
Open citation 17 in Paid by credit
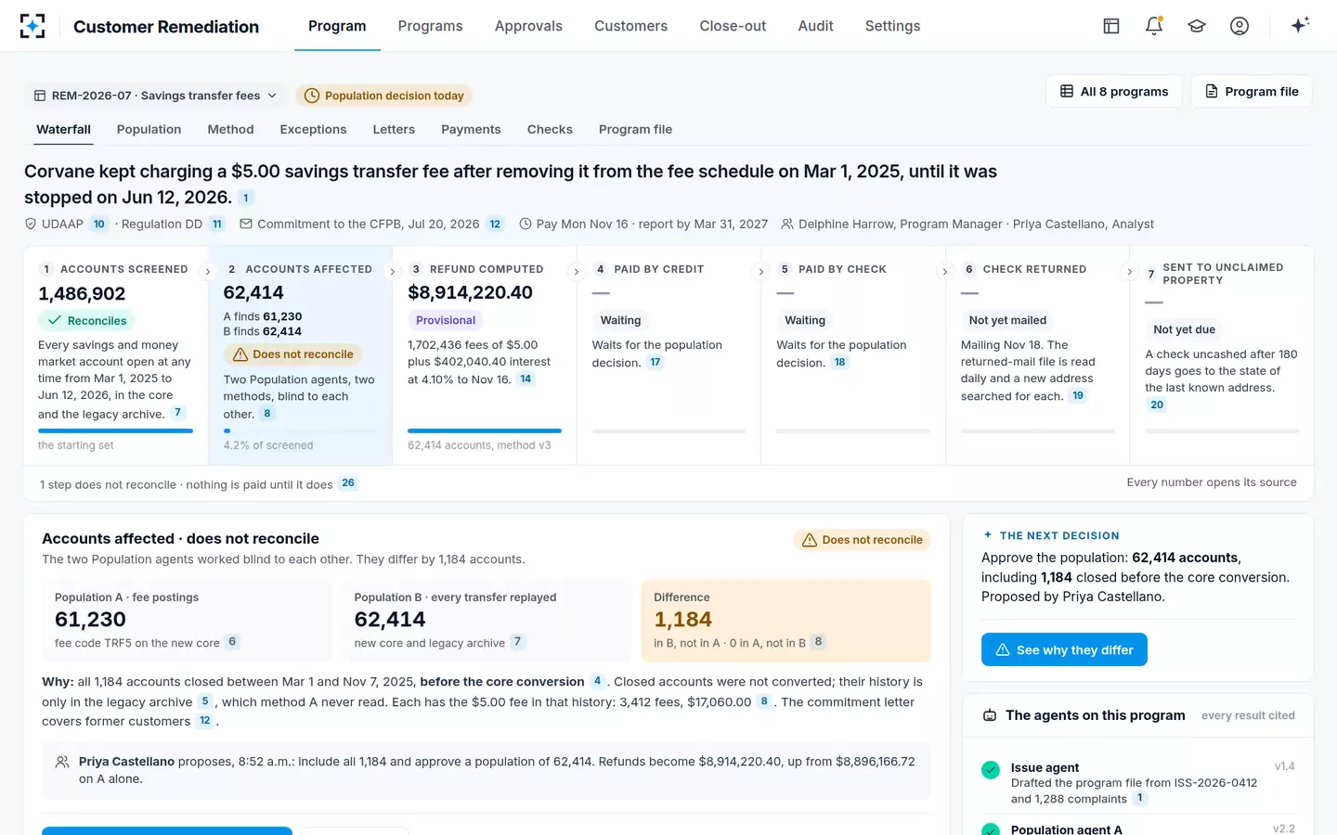(x=656, y=362)
